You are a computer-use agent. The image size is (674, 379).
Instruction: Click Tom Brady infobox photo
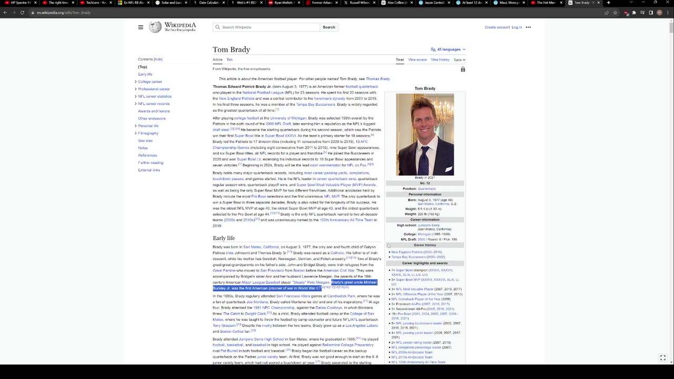[425, 134]
